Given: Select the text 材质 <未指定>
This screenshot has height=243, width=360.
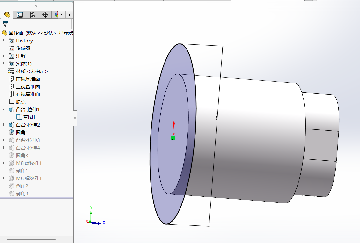Looking at the screenshot, I should 32,71.
